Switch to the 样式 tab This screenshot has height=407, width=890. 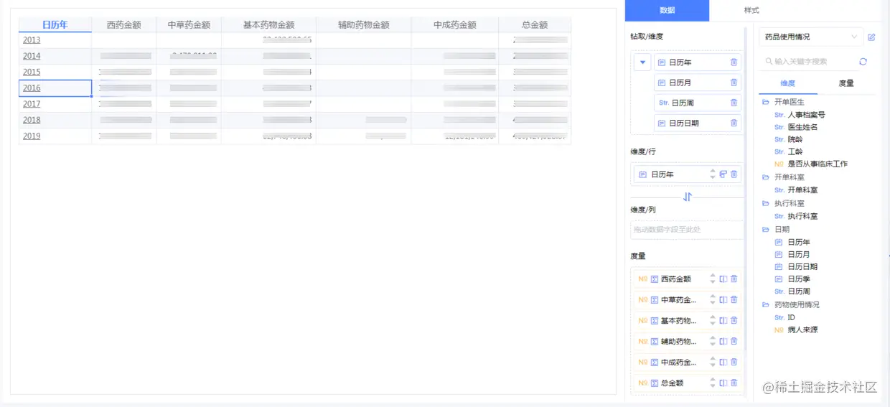pyautogui.click(x=751, y=11)
